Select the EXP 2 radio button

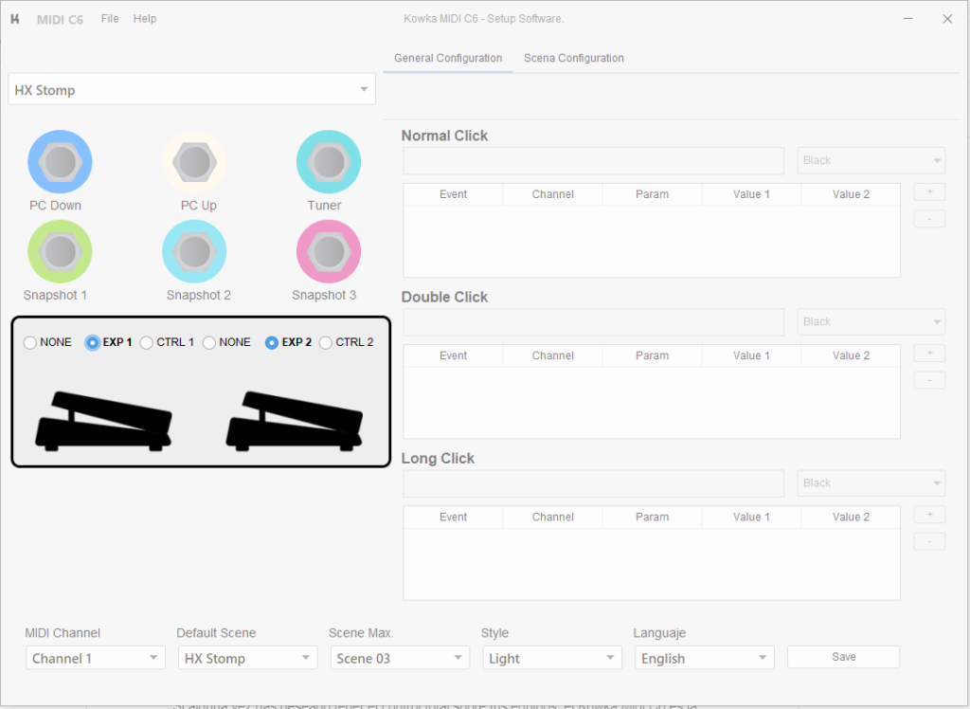(x=271, y=342)
